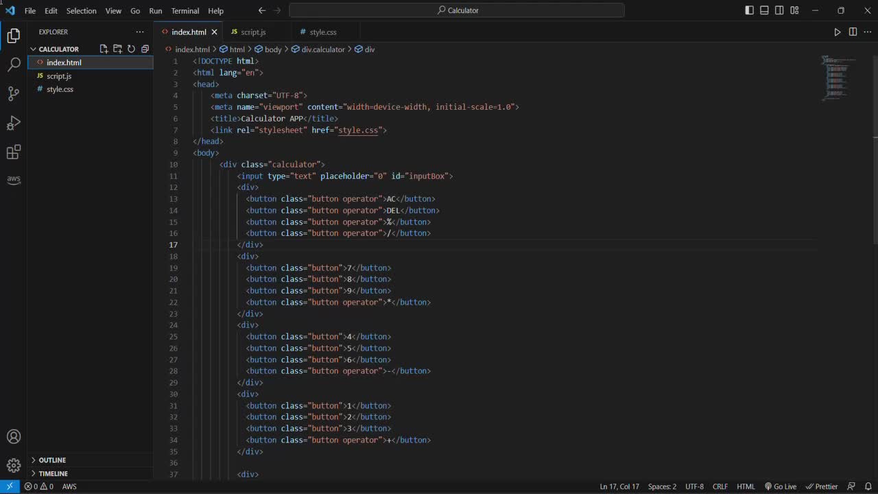Toggle the bottom panel
The width and height of the screenshot is (878, 494).
(x=764, y=10)
